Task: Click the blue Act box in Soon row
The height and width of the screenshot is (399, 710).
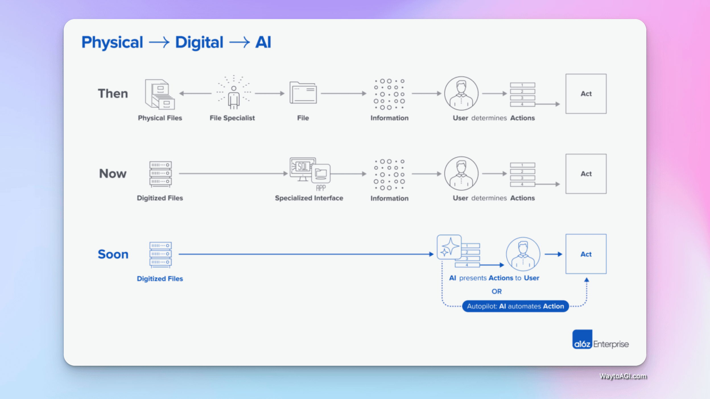Action: point(586,254)
